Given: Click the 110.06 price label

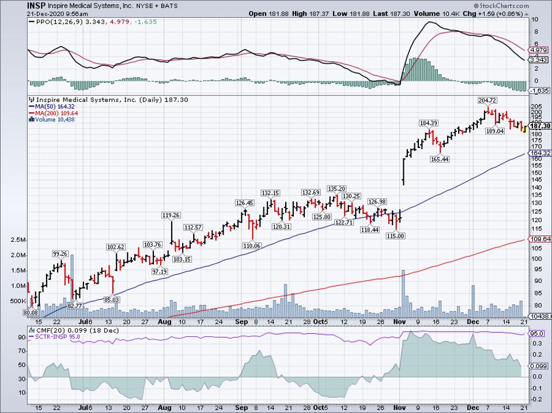Looking at the screenshot, I should click(252, 245).
